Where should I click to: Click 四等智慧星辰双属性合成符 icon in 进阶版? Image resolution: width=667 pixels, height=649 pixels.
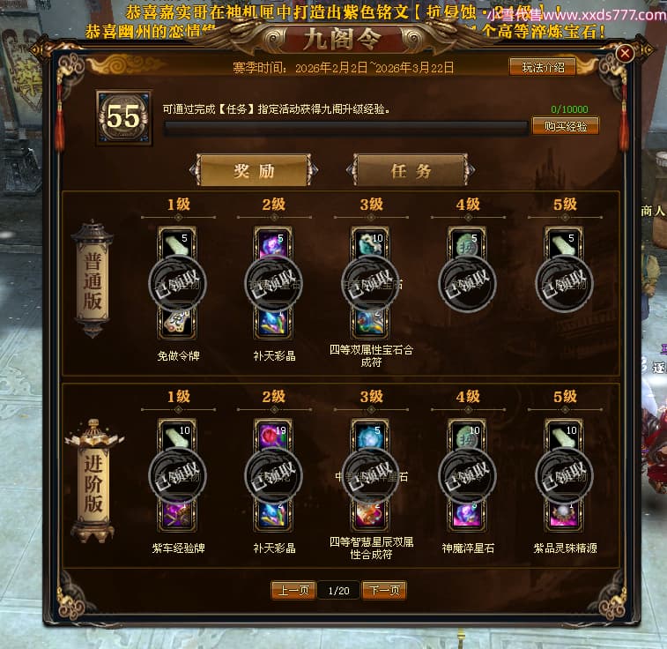[x=371, y=514]
